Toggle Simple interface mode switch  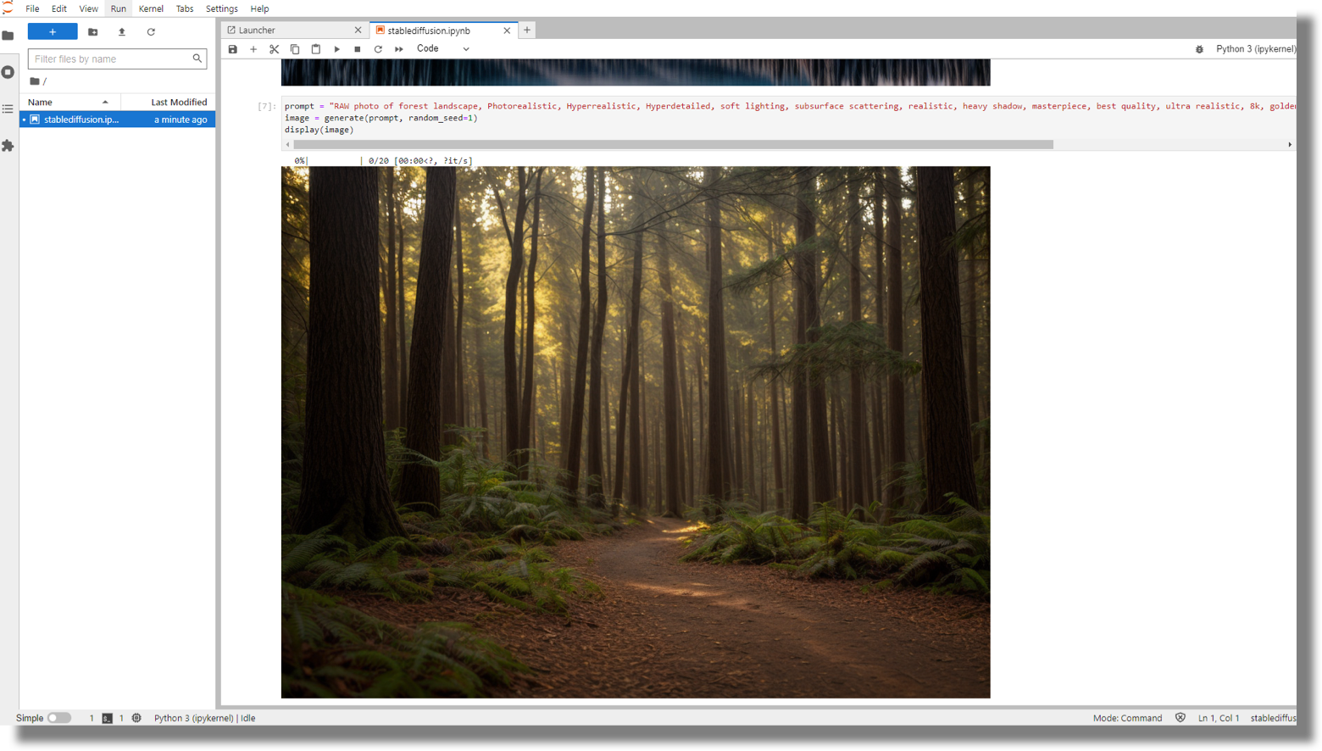click(x=58, y=718)
